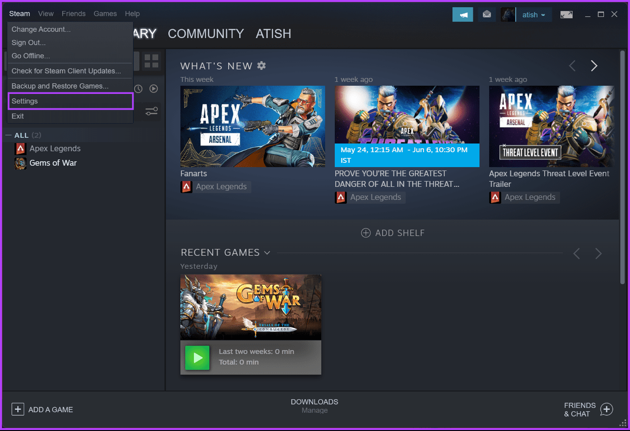Show next Recent Games arrow
This screenshot has width=630, height=431.
pos(599,253)
